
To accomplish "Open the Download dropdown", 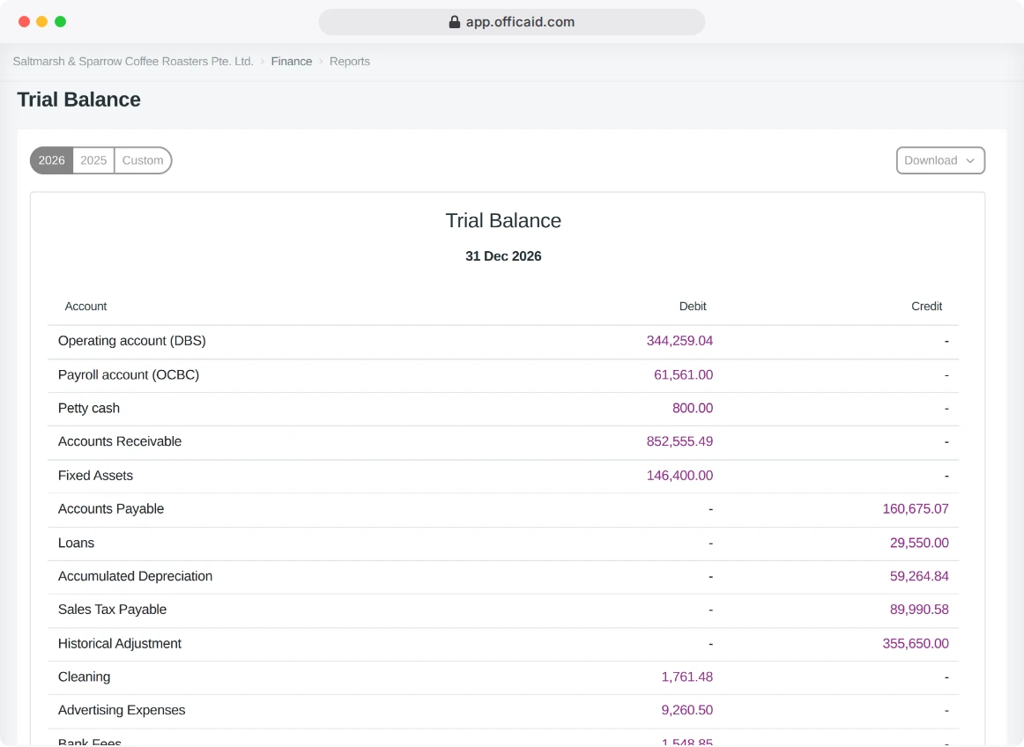I will tap(940, 160).
